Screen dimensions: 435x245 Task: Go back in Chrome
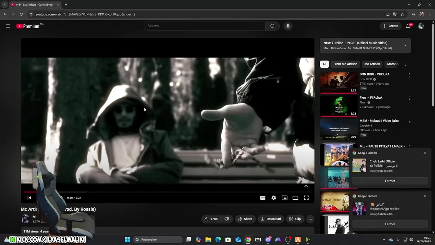click(x=5, y=14)
